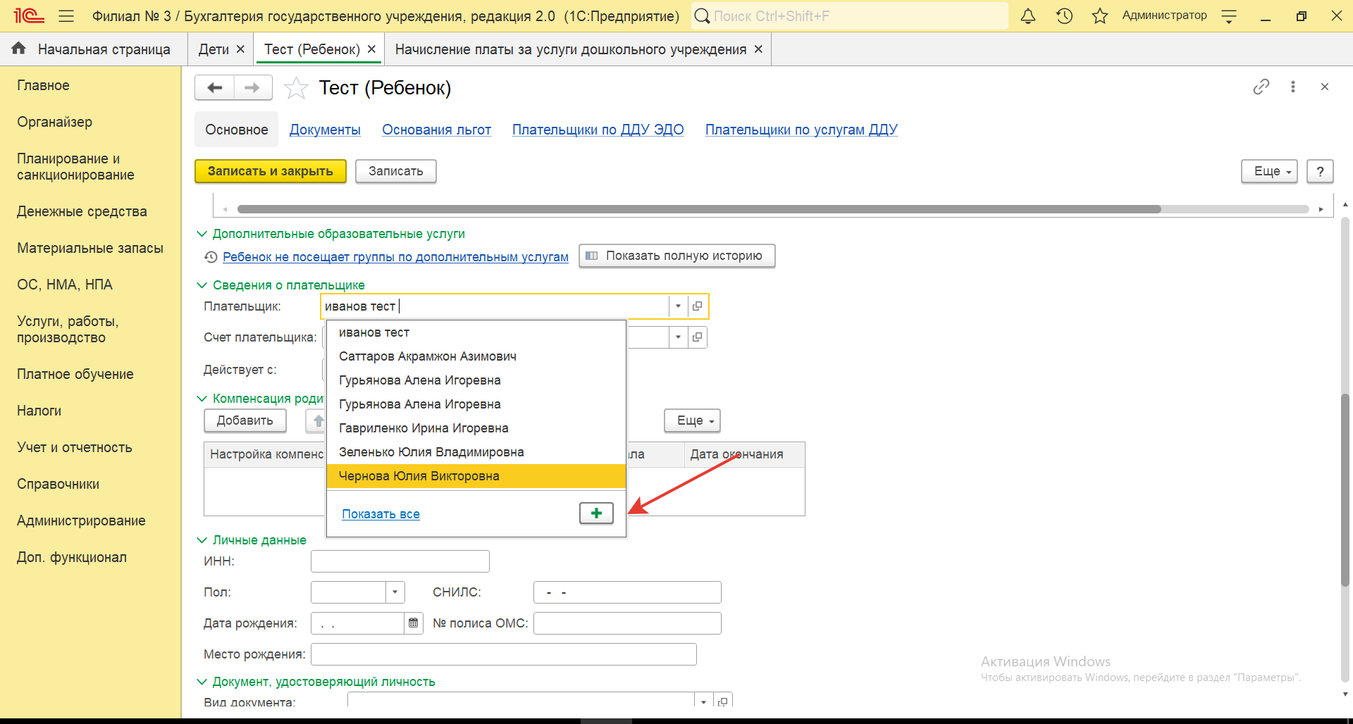The height and width of the screenshot is (724, 1353).
Task: Open the Справочники sidebar section
Action: 58,484
